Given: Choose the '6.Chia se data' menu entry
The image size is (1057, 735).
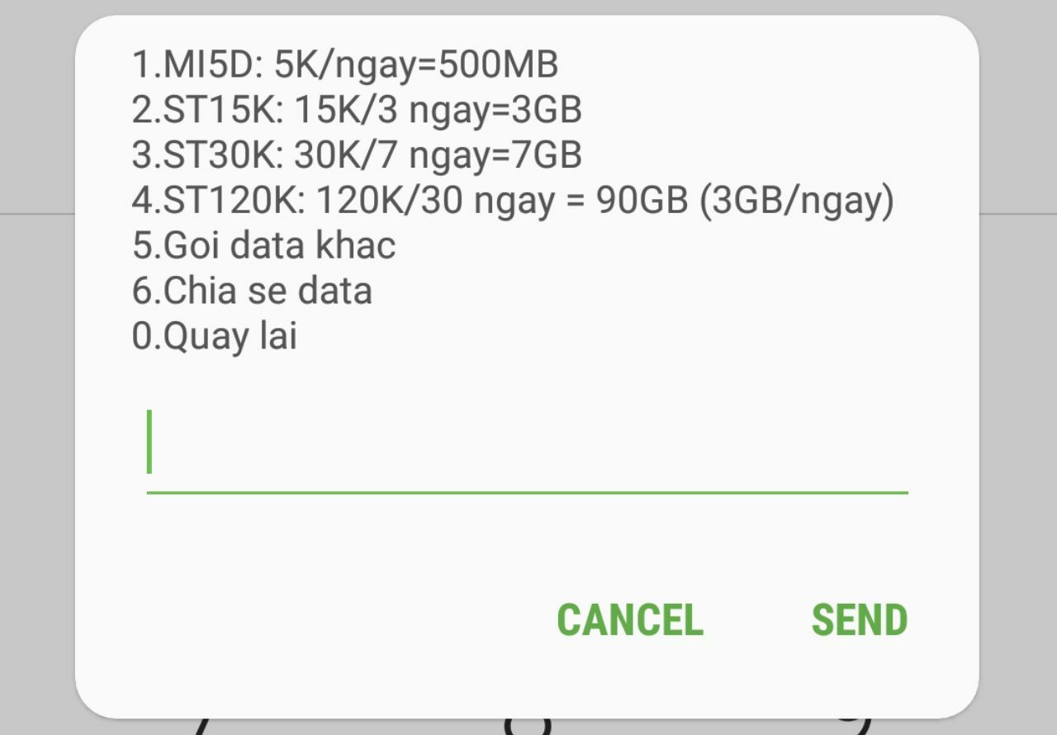Looking at the screenshot, I should [x=252, y=291].
